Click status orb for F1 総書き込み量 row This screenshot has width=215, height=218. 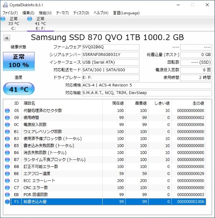(x=7, y=202)
